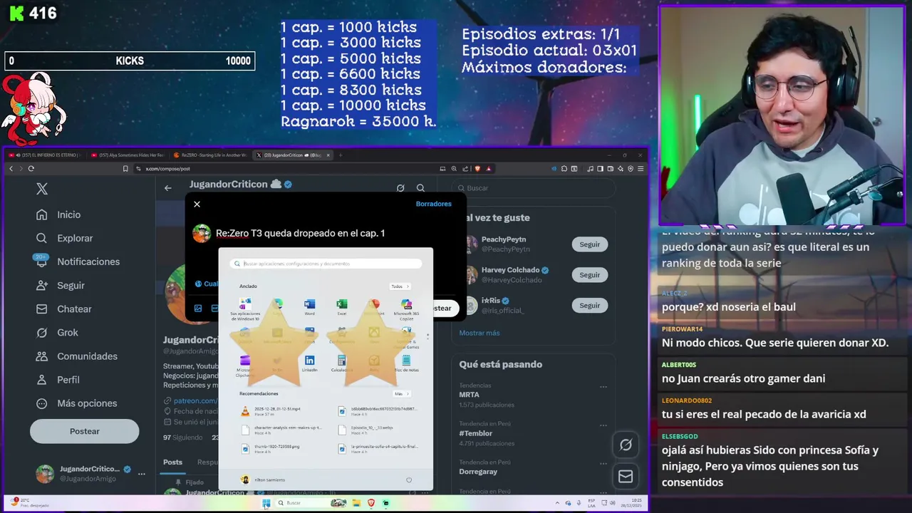Click Grok icon on profile header
The height and width of the screenshot is (513, 912).
pos(400,188)
